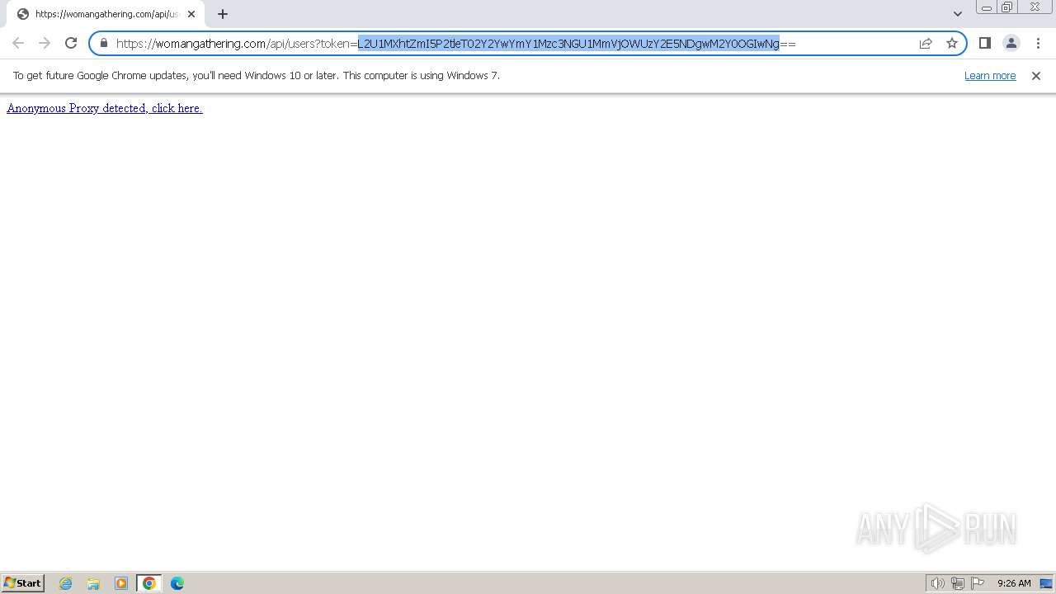Reload the current page
1056x594 pixels.
coord(71,43)
